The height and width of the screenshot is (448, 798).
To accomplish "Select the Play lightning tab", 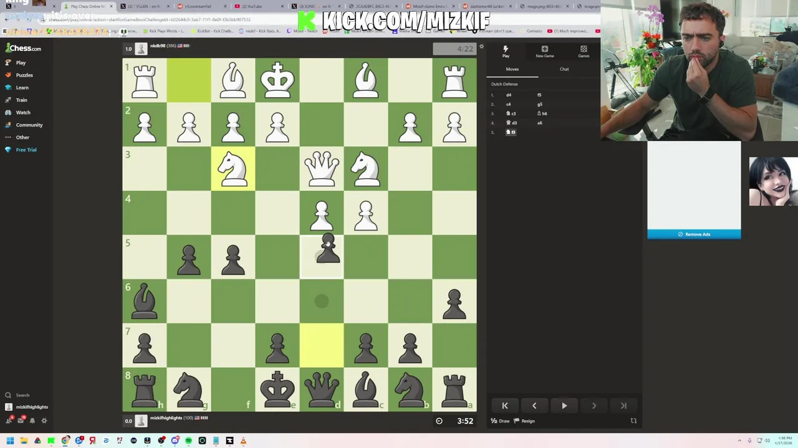I will 506,52.
